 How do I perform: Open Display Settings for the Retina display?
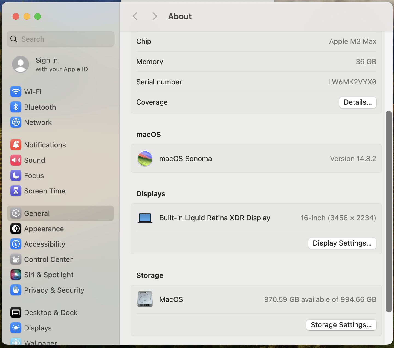click(x=342, y=243)
